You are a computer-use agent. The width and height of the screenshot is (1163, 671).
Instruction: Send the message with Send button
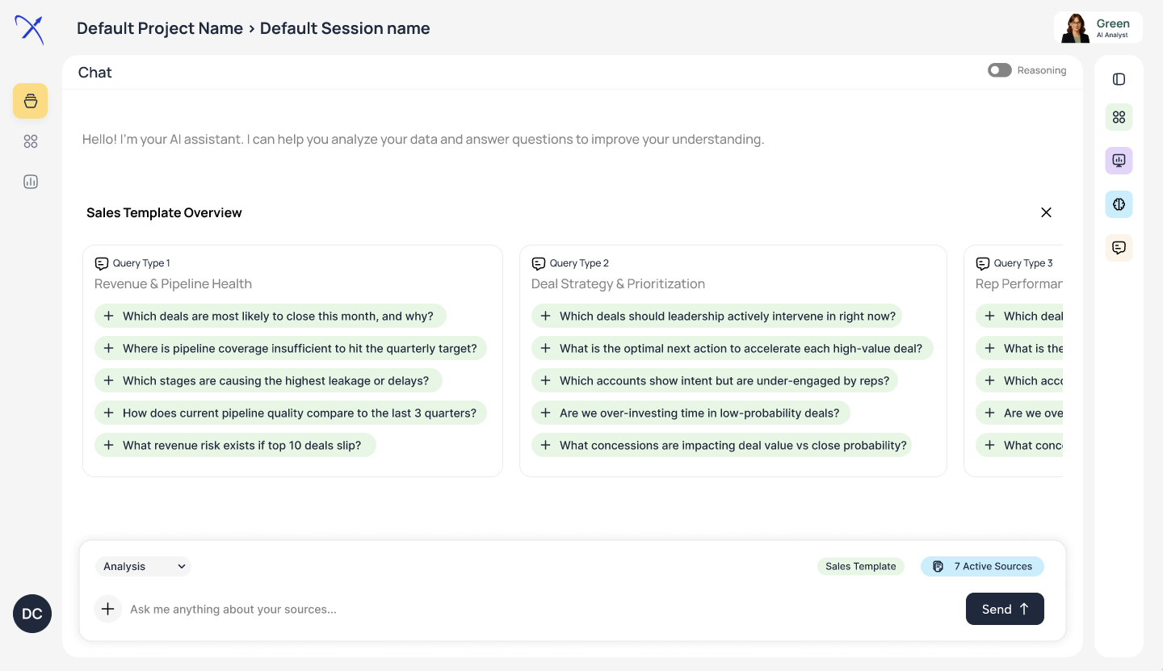(x=1005, y=609)
